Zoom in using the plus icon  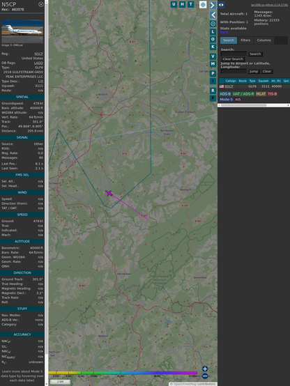click(x=205, y=369)
